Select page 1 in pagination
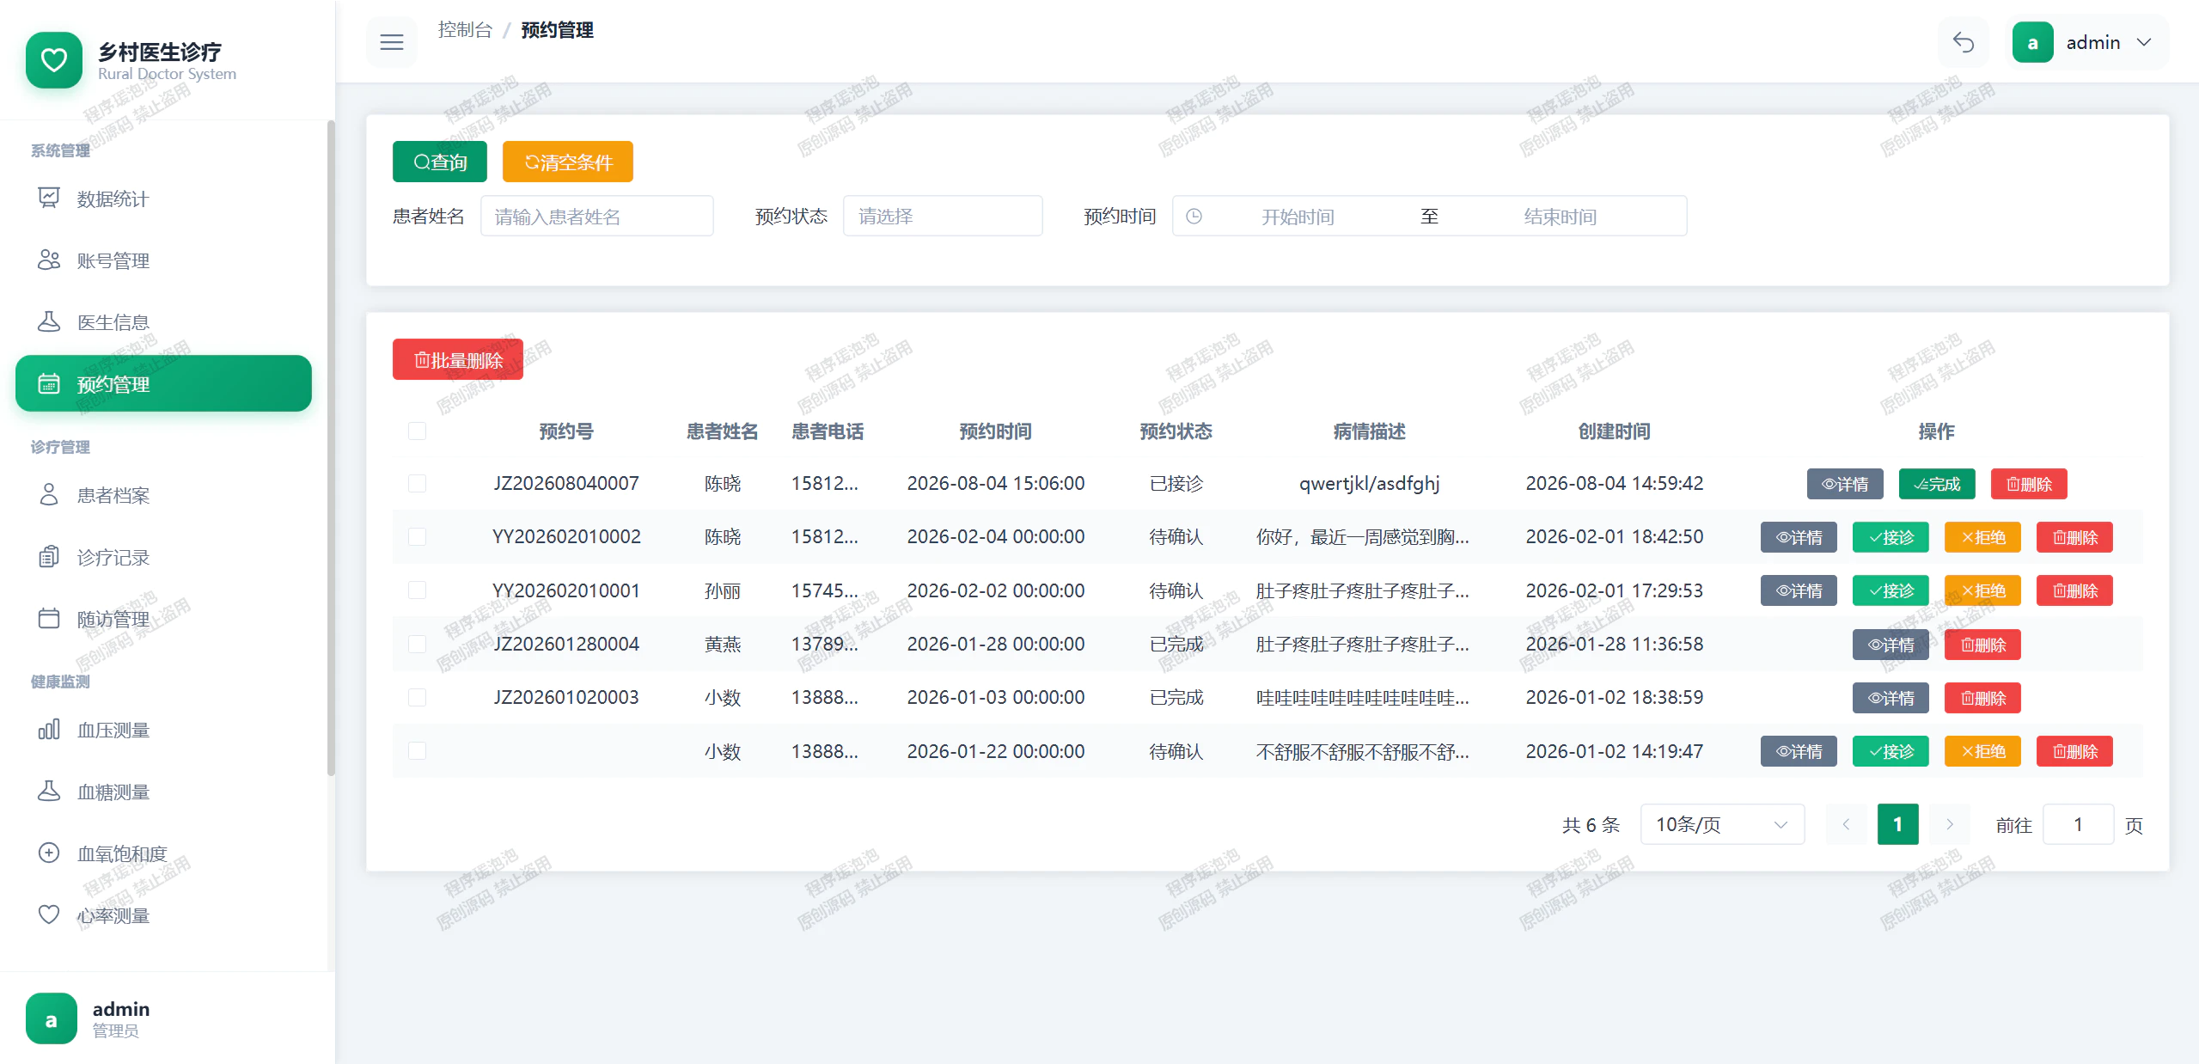2199x1064 pixels. point(1897,824)
